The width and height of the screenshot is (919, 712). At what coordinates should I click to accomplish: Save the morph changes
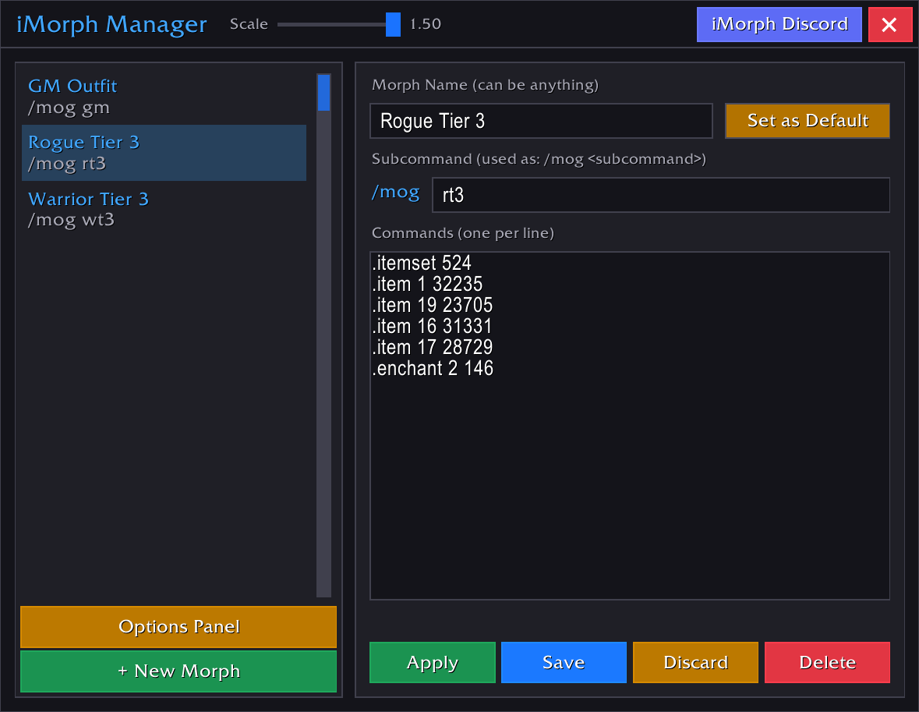click(564, 662)
